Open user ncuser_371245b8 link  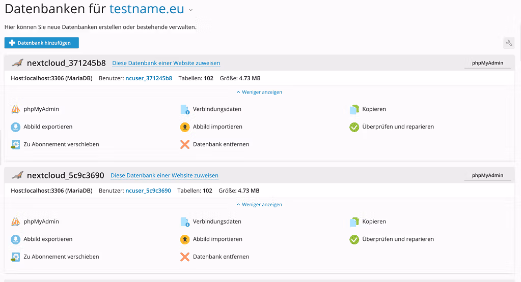coord(149,78)
